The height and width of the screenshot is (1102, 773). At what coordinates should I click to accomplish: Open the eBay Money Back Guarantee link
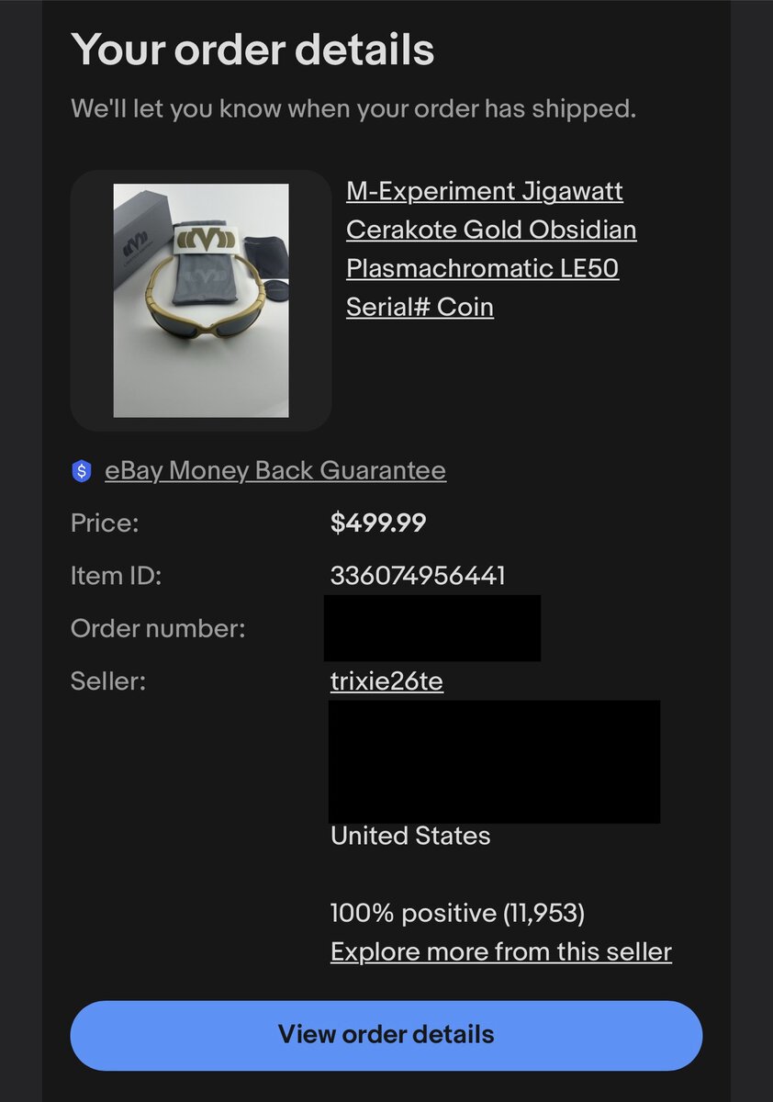coord(275,471)
